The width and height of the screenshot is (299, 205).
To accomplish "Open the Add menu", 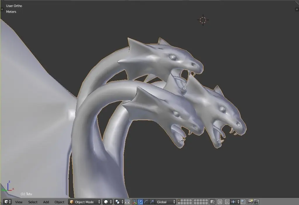I will pos(46,202).
